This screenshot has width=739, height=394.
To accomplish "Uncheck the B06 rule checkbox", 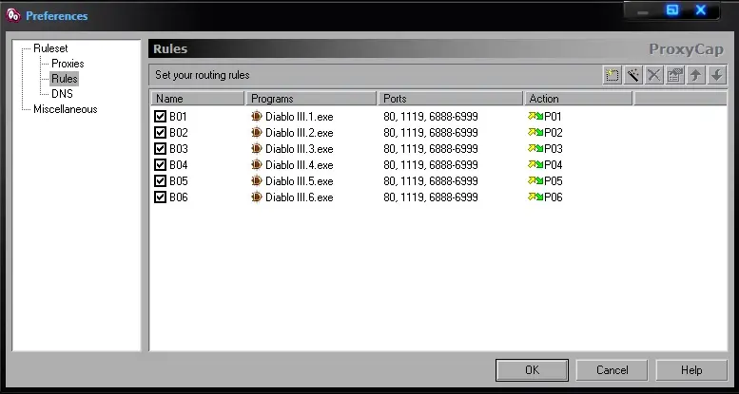I will [x=160, y=197].
